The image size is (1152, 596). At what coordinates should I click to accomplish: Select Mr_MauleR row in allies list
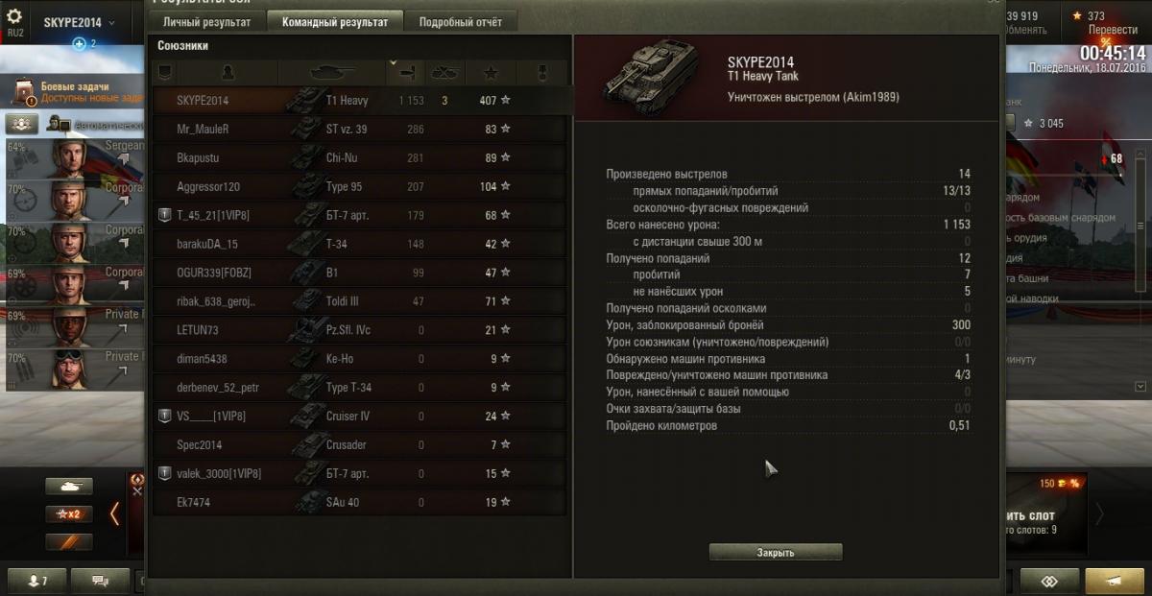(x=360, y=129)
